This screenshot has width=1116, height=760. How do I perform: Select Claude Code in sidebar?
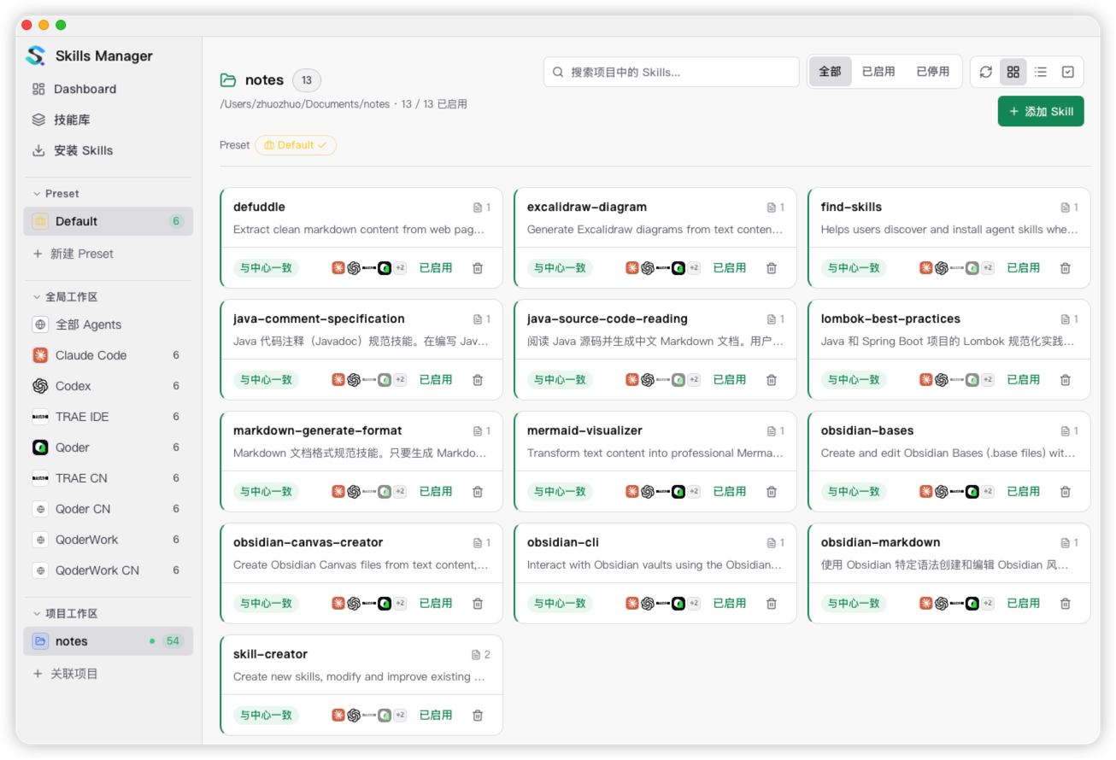coord(109,355)
